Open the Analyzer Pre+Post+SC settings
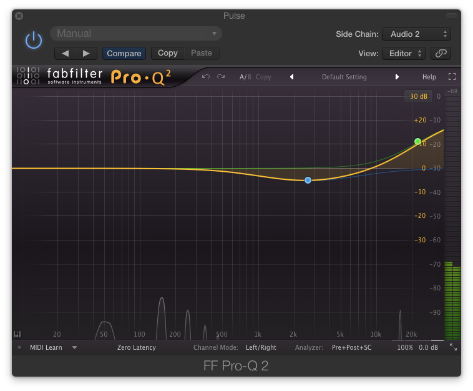Image resolution: width=473 pixels, height=391 pixels. (352, 347)
